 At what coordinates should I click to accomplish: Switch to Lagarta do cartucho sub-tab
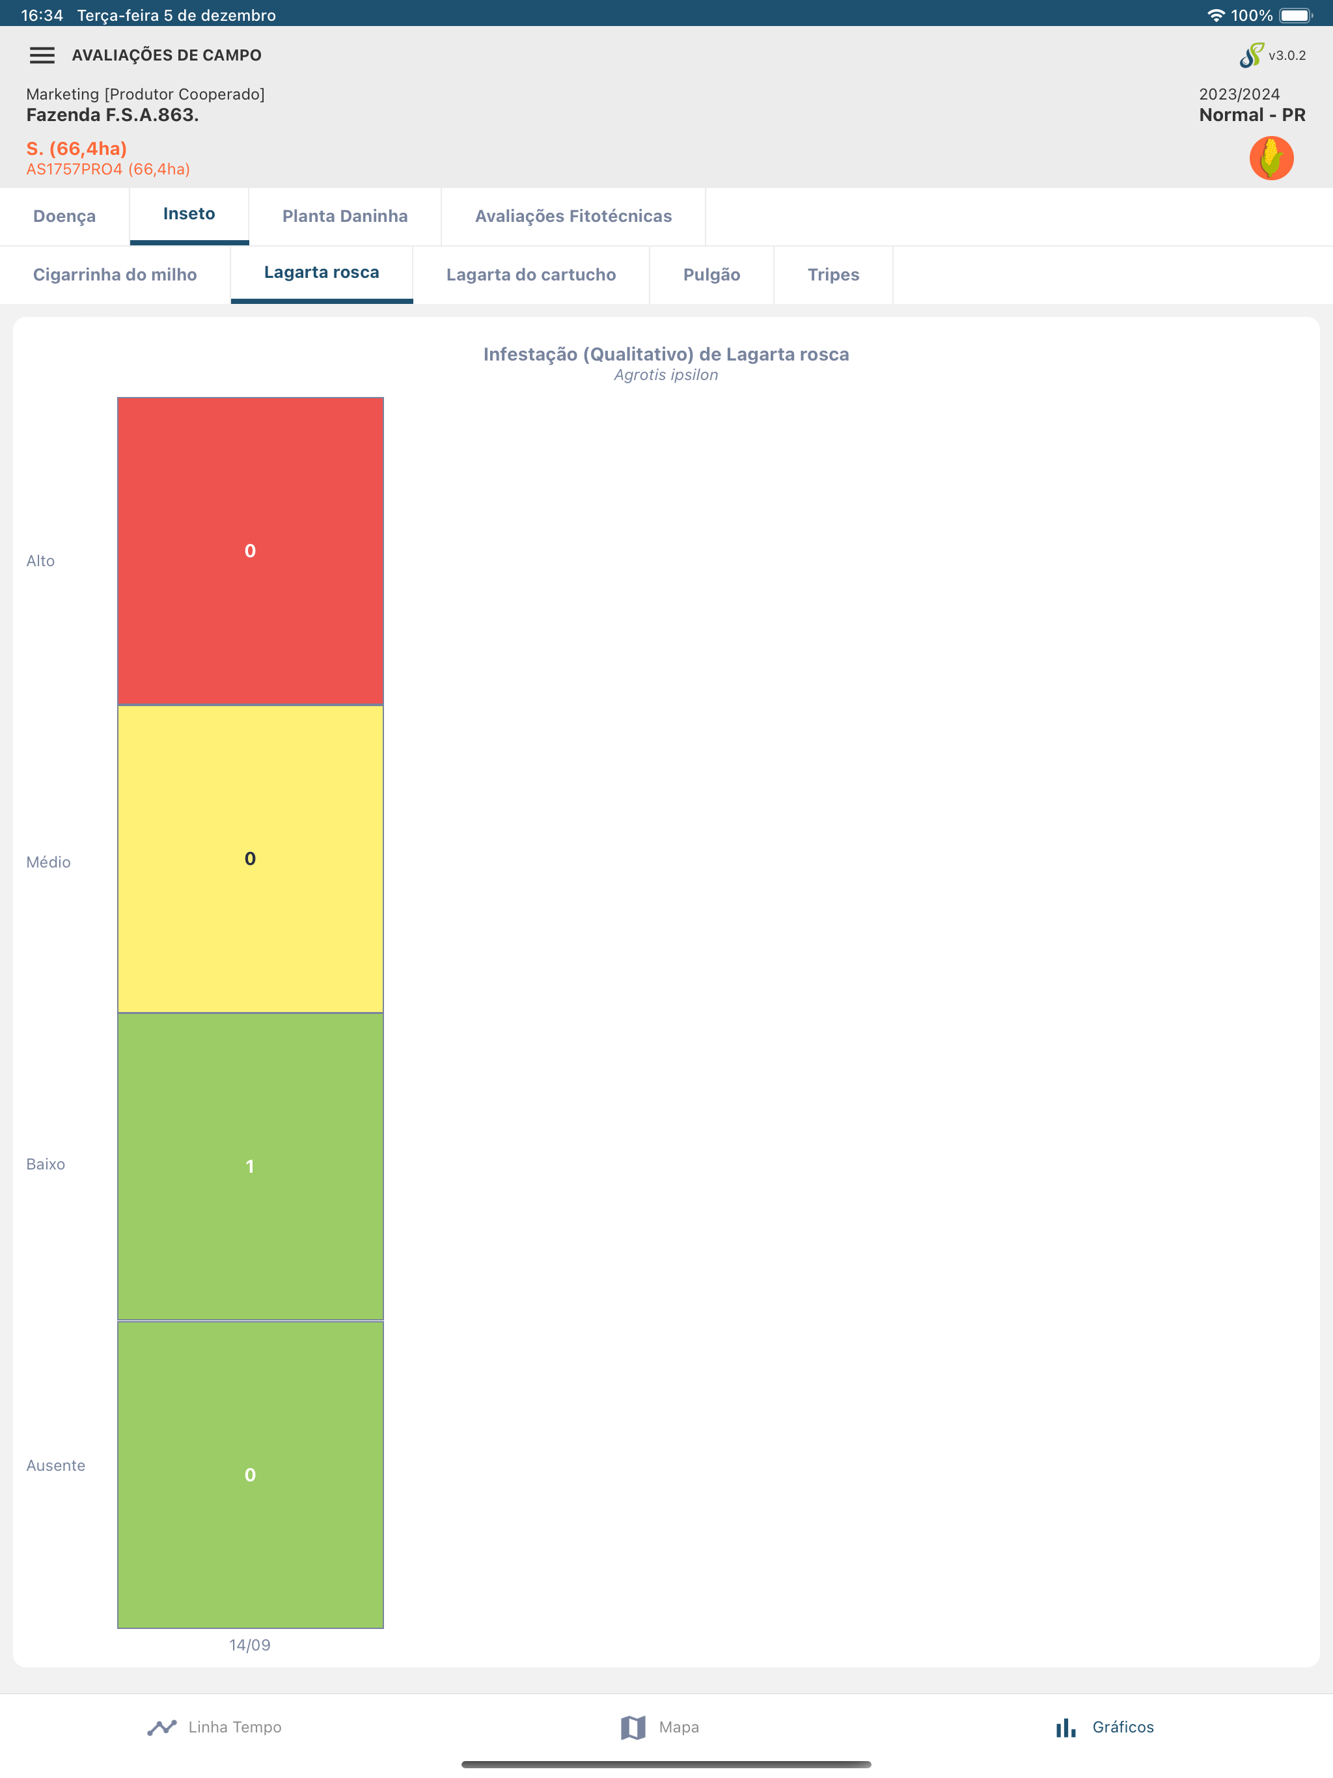pyautogui.click(x=530, y=275)
